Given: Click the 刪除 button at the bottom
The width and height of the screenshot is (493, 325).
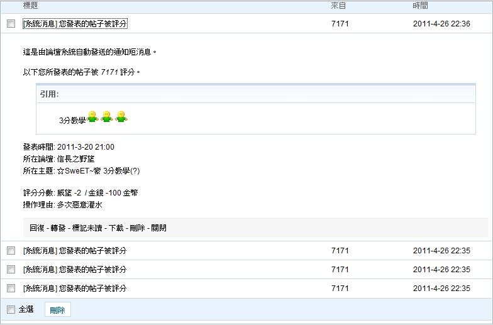Looking at the screenshot, I should click(58, 309).
